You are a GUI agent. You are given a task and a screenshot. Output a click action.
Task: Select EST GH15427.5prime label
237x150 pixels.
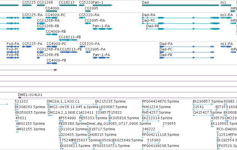[x=207, y=113]
